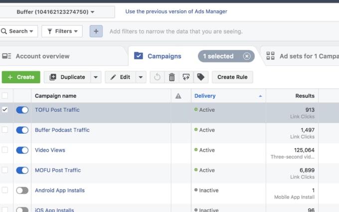The width and height of the screenshot is (339, 212).
Task: Click the 1,497 results value
Action: [x=308, y=130]
